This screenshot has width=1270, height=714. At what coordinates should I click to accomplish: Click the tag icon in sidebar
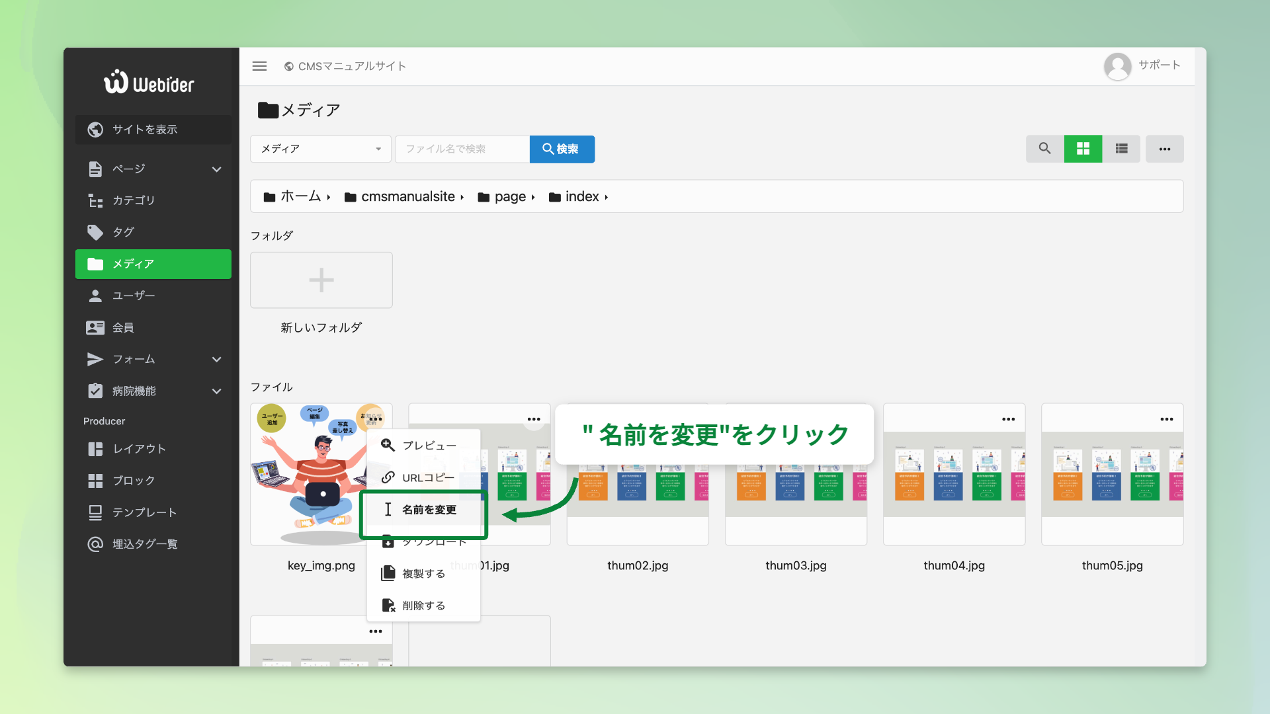tap(95, 232)
